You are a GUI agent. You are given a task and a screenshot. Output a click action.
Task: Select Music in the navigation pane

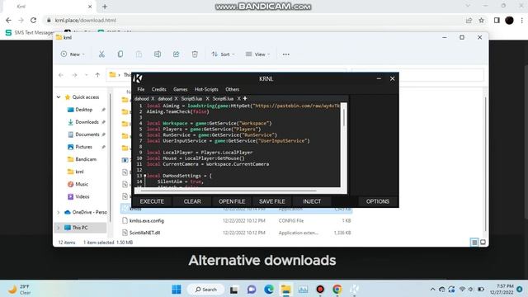click(82, 184)
